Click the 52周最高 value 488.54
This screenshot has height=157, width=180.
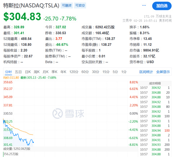(26, 39)
